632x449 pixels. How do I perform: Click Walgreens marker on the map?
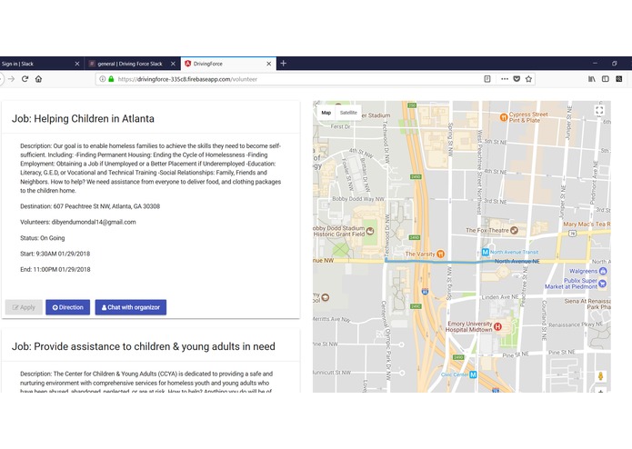point(603,271)
